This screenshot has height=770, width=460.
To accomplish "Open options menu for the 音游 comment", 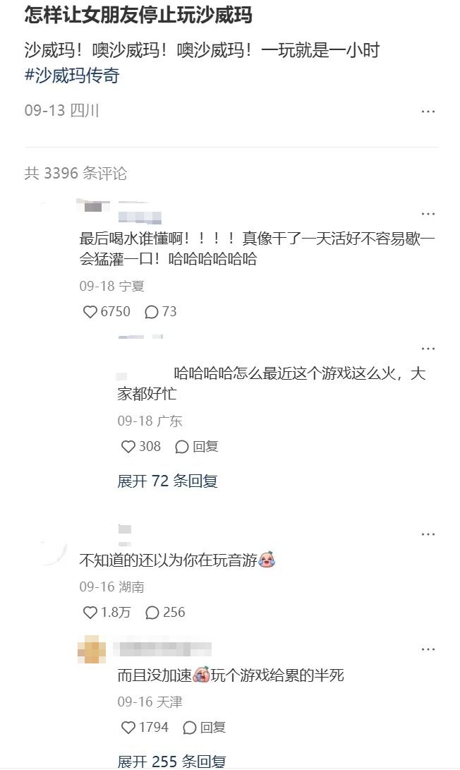I will [428, 534].
